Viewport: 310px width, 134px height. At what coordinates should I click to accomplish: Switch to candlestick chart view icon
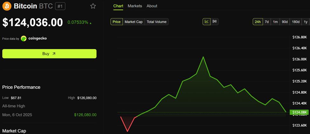[215, 22]
